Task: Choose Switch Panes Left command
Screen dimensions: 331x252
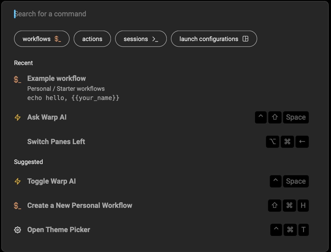Action: [56, 142]
